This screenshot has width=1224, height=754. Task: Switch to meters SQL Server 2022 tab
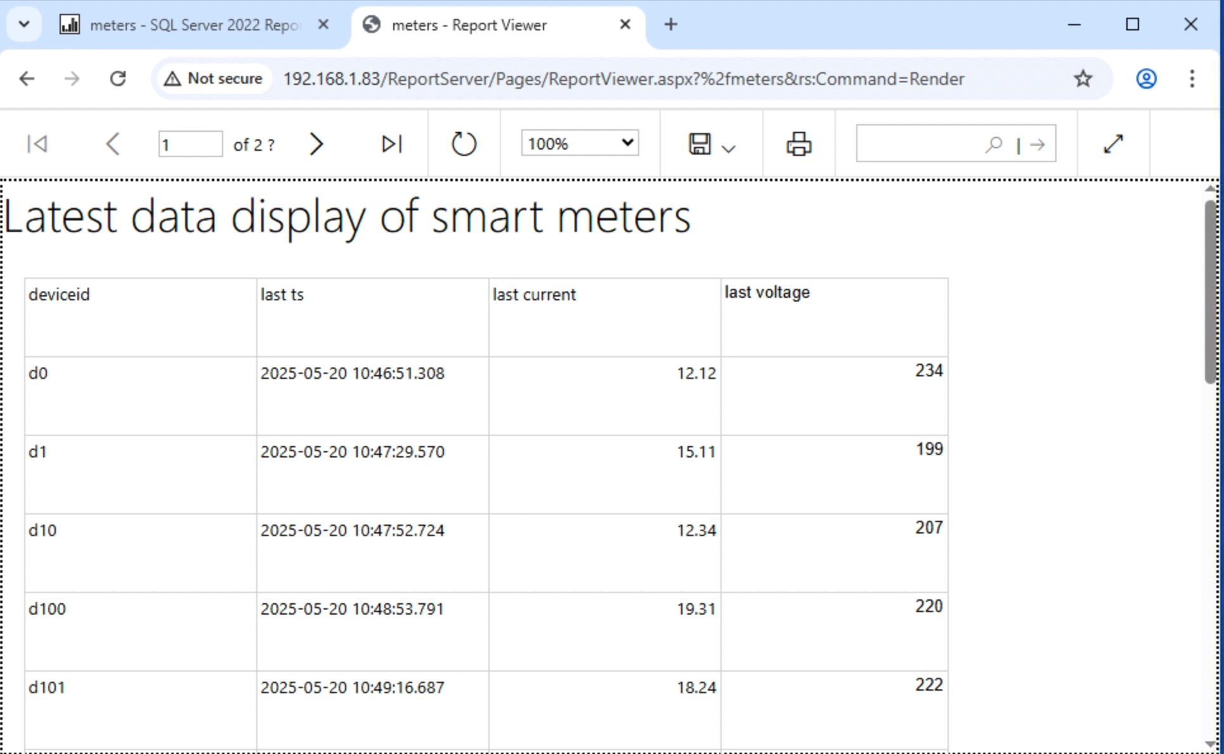point(193,25)
